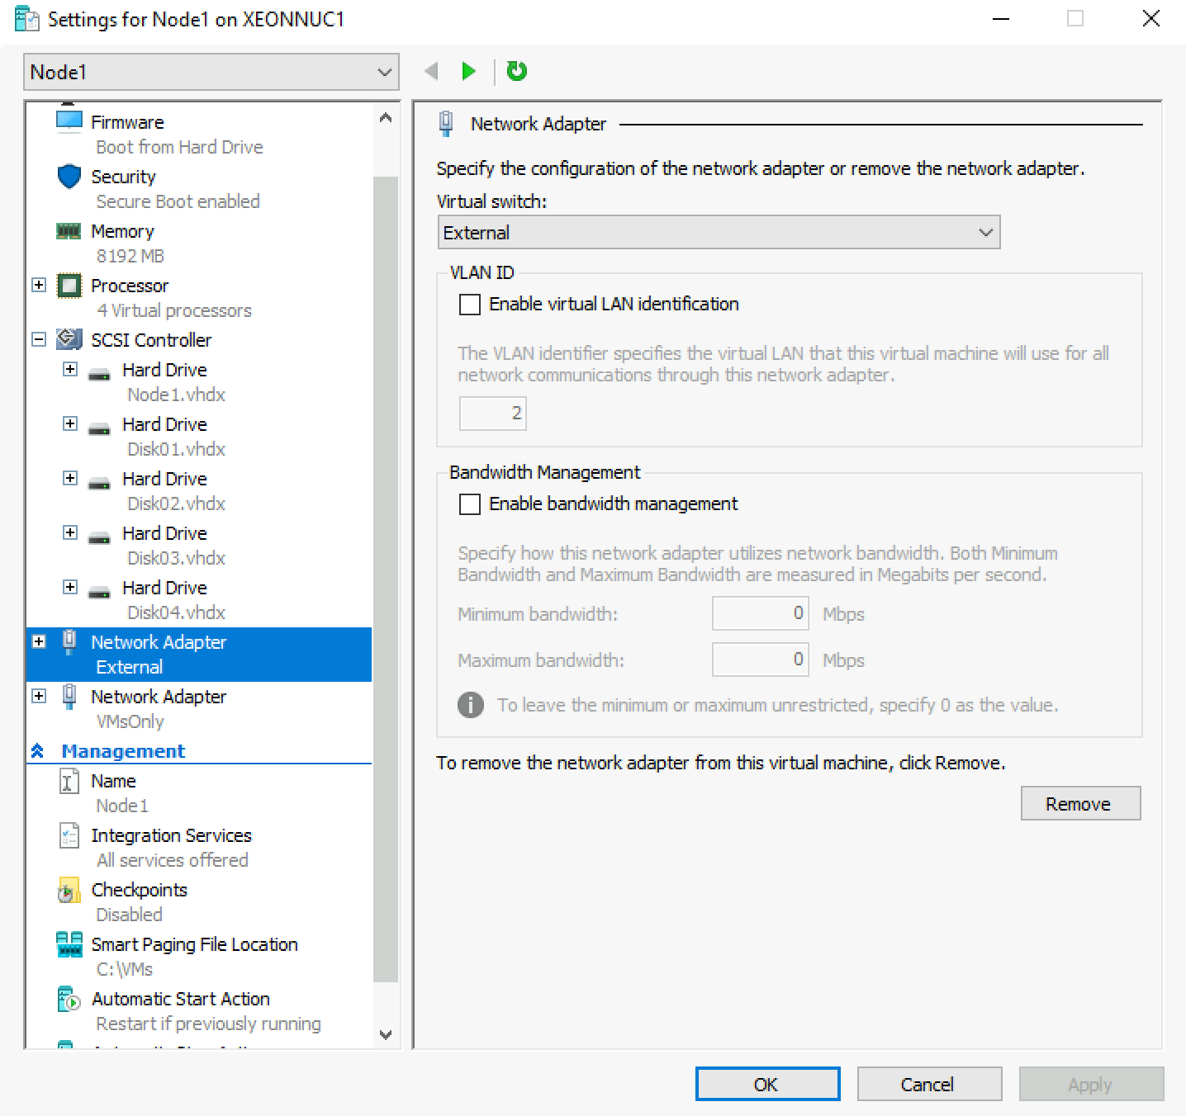Click the "8192 MB" memory value
Screen dimensions: 1186x1116
tap(130, 256)
